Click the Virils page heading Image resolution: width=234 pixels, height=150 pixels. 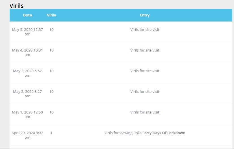(16, 6)
